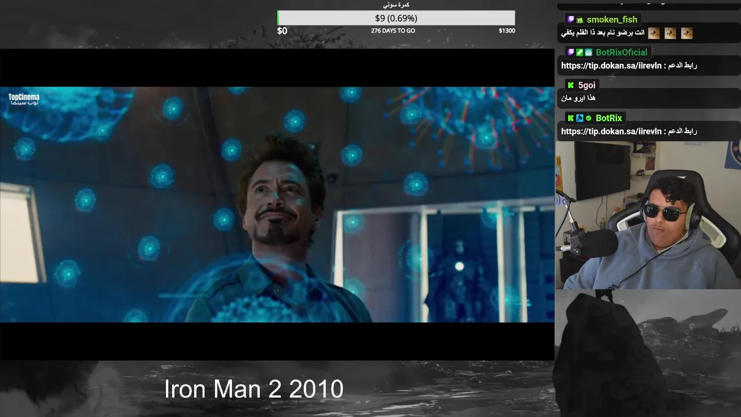Click the Iron Man 2 2010 title text
741x417 pixels.
pyautogui.click(x=254, y=389)
